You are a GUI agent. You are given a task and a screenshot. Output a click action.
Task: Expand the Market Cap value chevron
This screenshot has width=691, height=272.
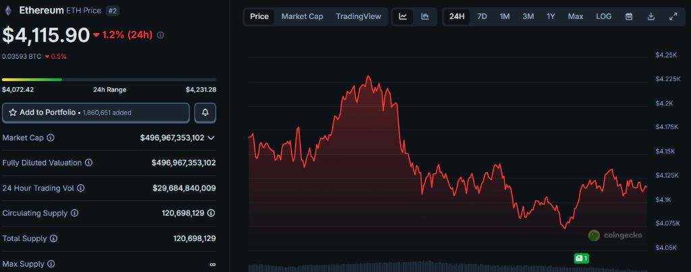[x=211, y=138]
